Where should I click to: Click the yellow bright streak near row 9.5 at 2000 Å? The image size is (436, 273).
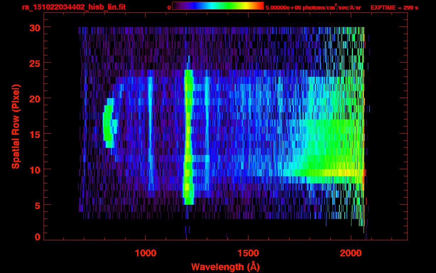[x=334, y=173]
